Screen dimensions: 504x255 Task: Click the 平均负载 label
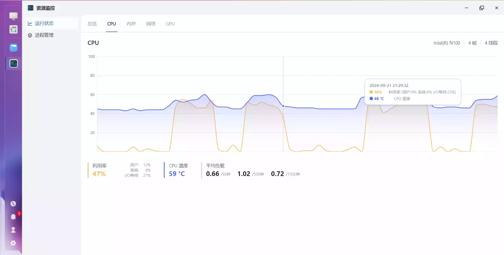215,166
